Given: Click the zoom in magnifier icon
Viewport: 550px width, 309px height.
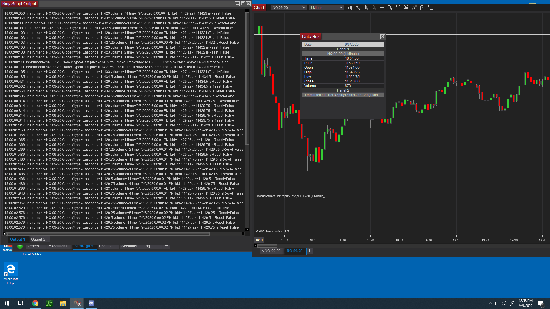Looking at the screenshot, I should pyautogui.click(x=366, y=8).
